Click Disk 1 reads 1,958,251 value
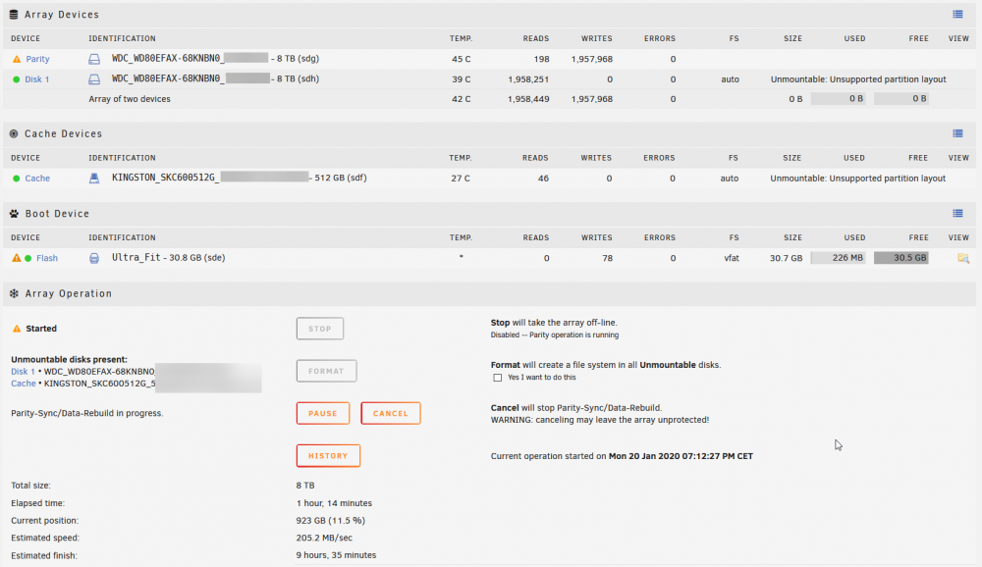The width and height of the screenshot is (982, 567). pos(528,79)
